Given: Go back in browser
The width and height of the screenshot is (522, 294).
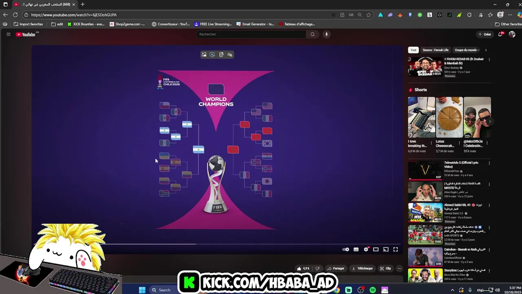Looking at the screenshot, I should pos(5,15).
